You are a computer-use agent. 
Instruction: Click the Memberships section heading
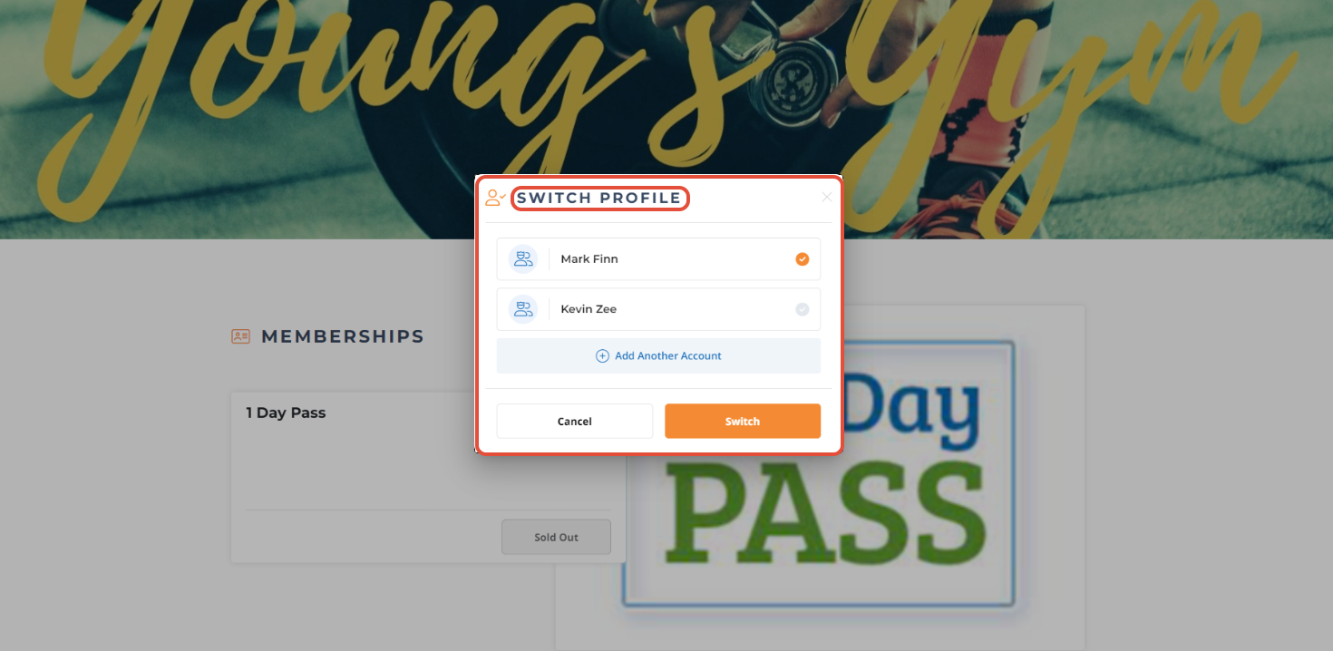[343, 336]
